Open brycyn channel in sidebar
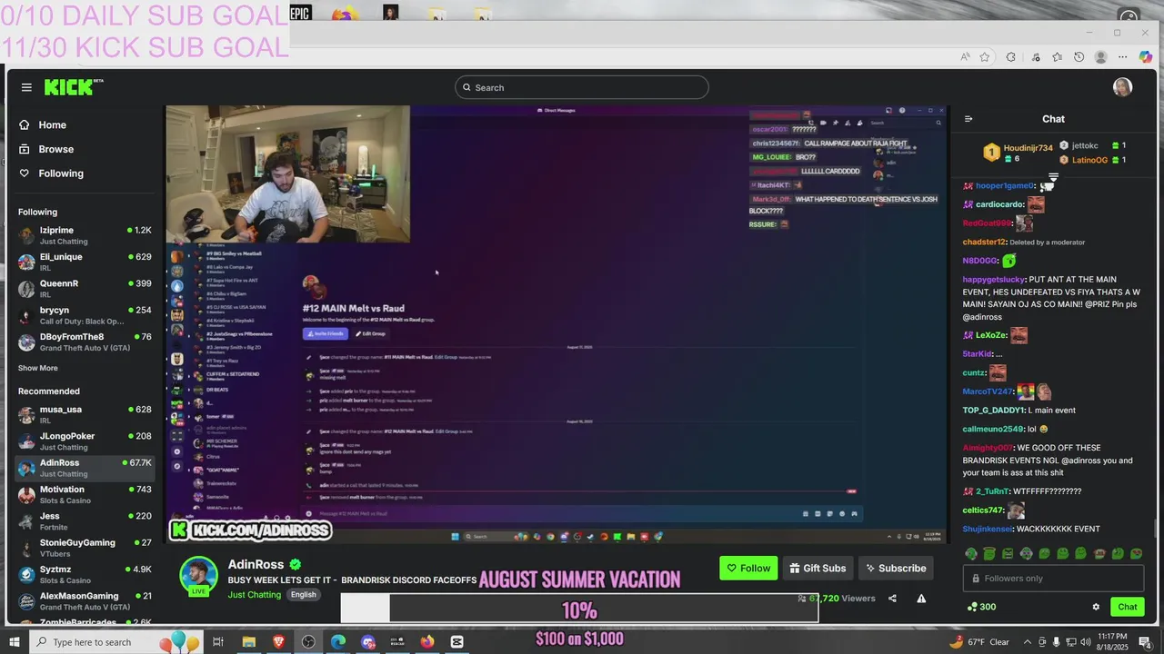This screenshot has height=654, width=1164. (x=85, y=315)
